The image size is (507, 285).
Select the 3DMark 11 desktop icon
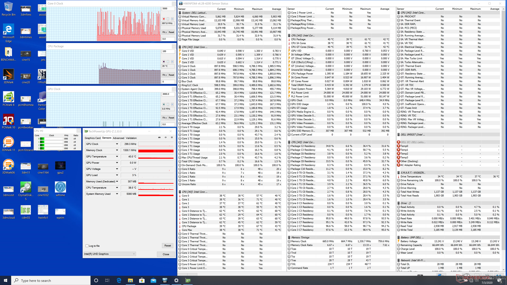pos(8,144)
